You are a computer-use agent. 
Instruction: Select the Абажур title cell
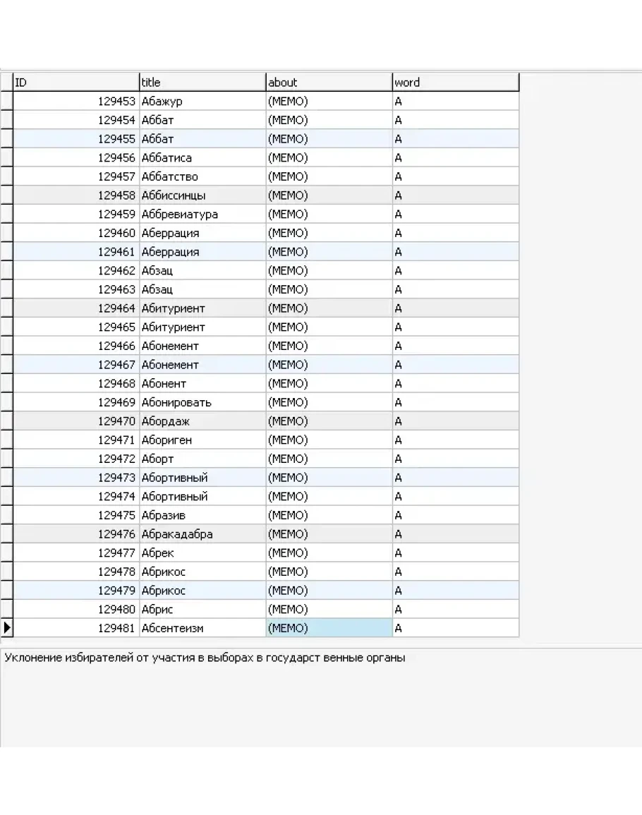[202, 101]
